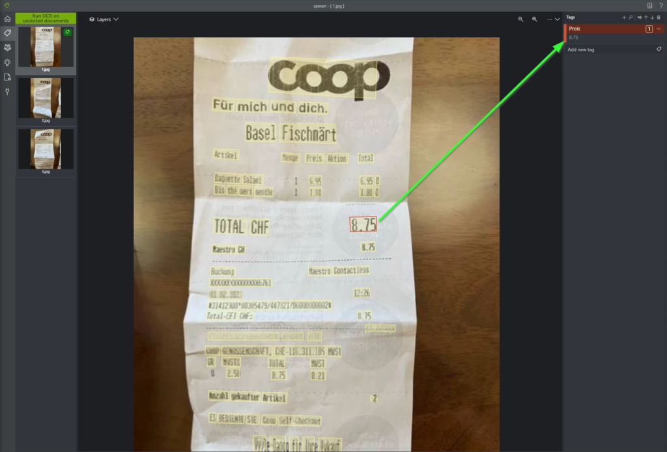Zoom in on the receipt image

[x=535, y=19]
